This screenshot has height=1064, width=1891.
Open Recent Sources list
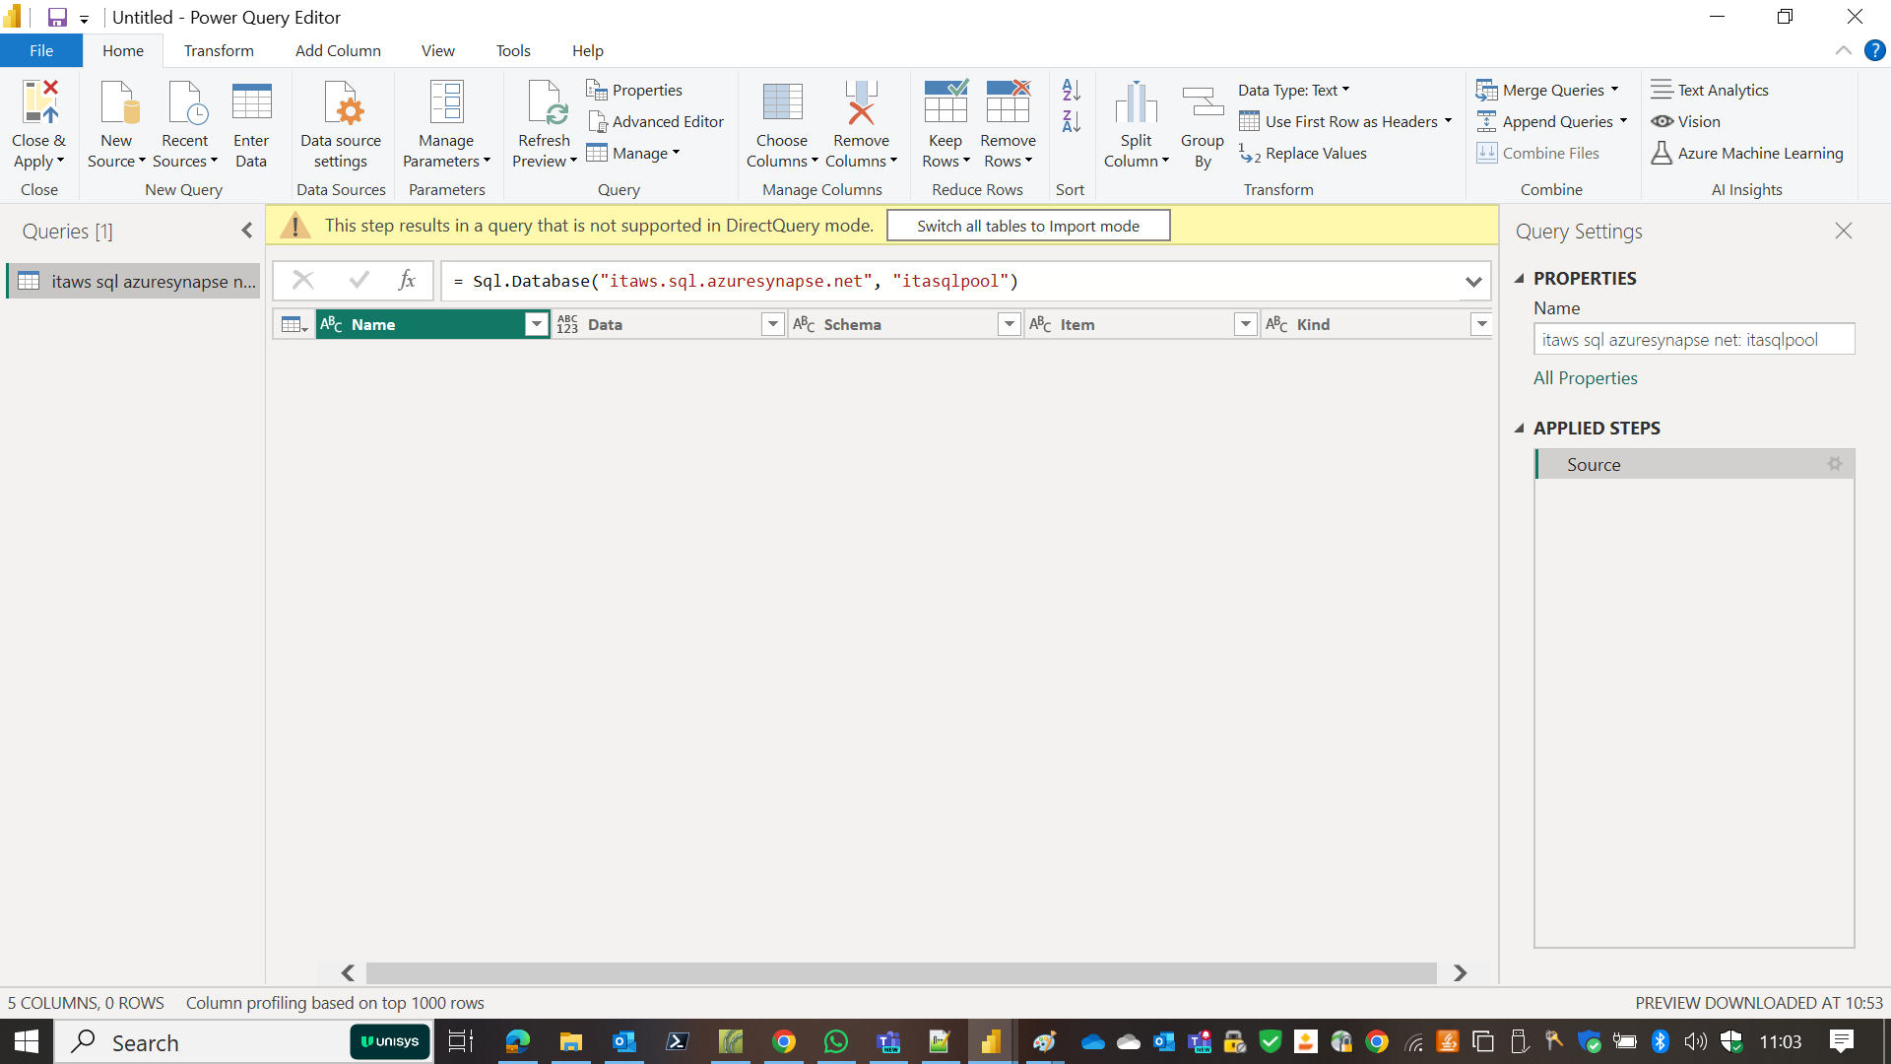[x=185, y=125]
